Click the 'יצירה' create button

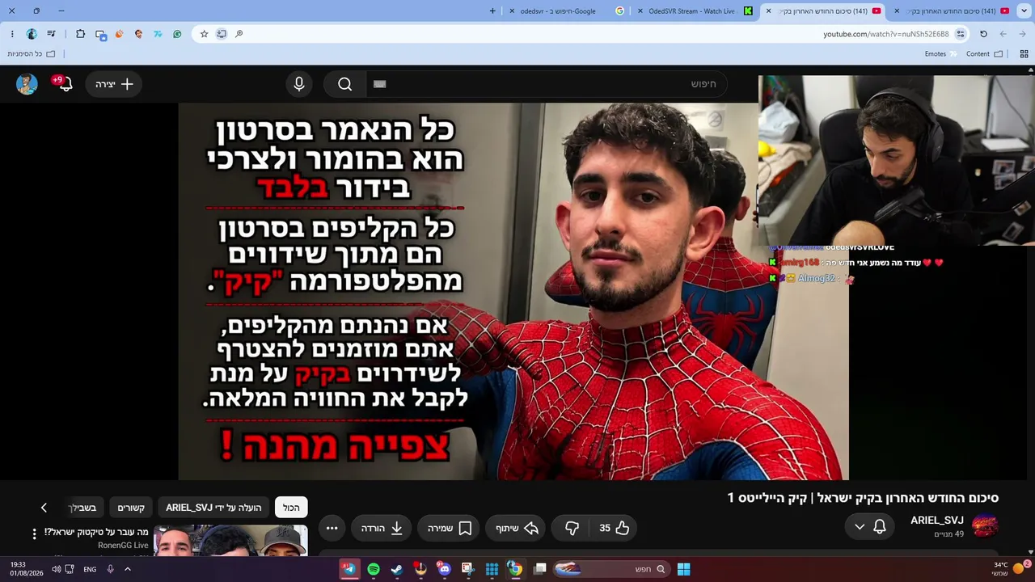pos(114,84)
